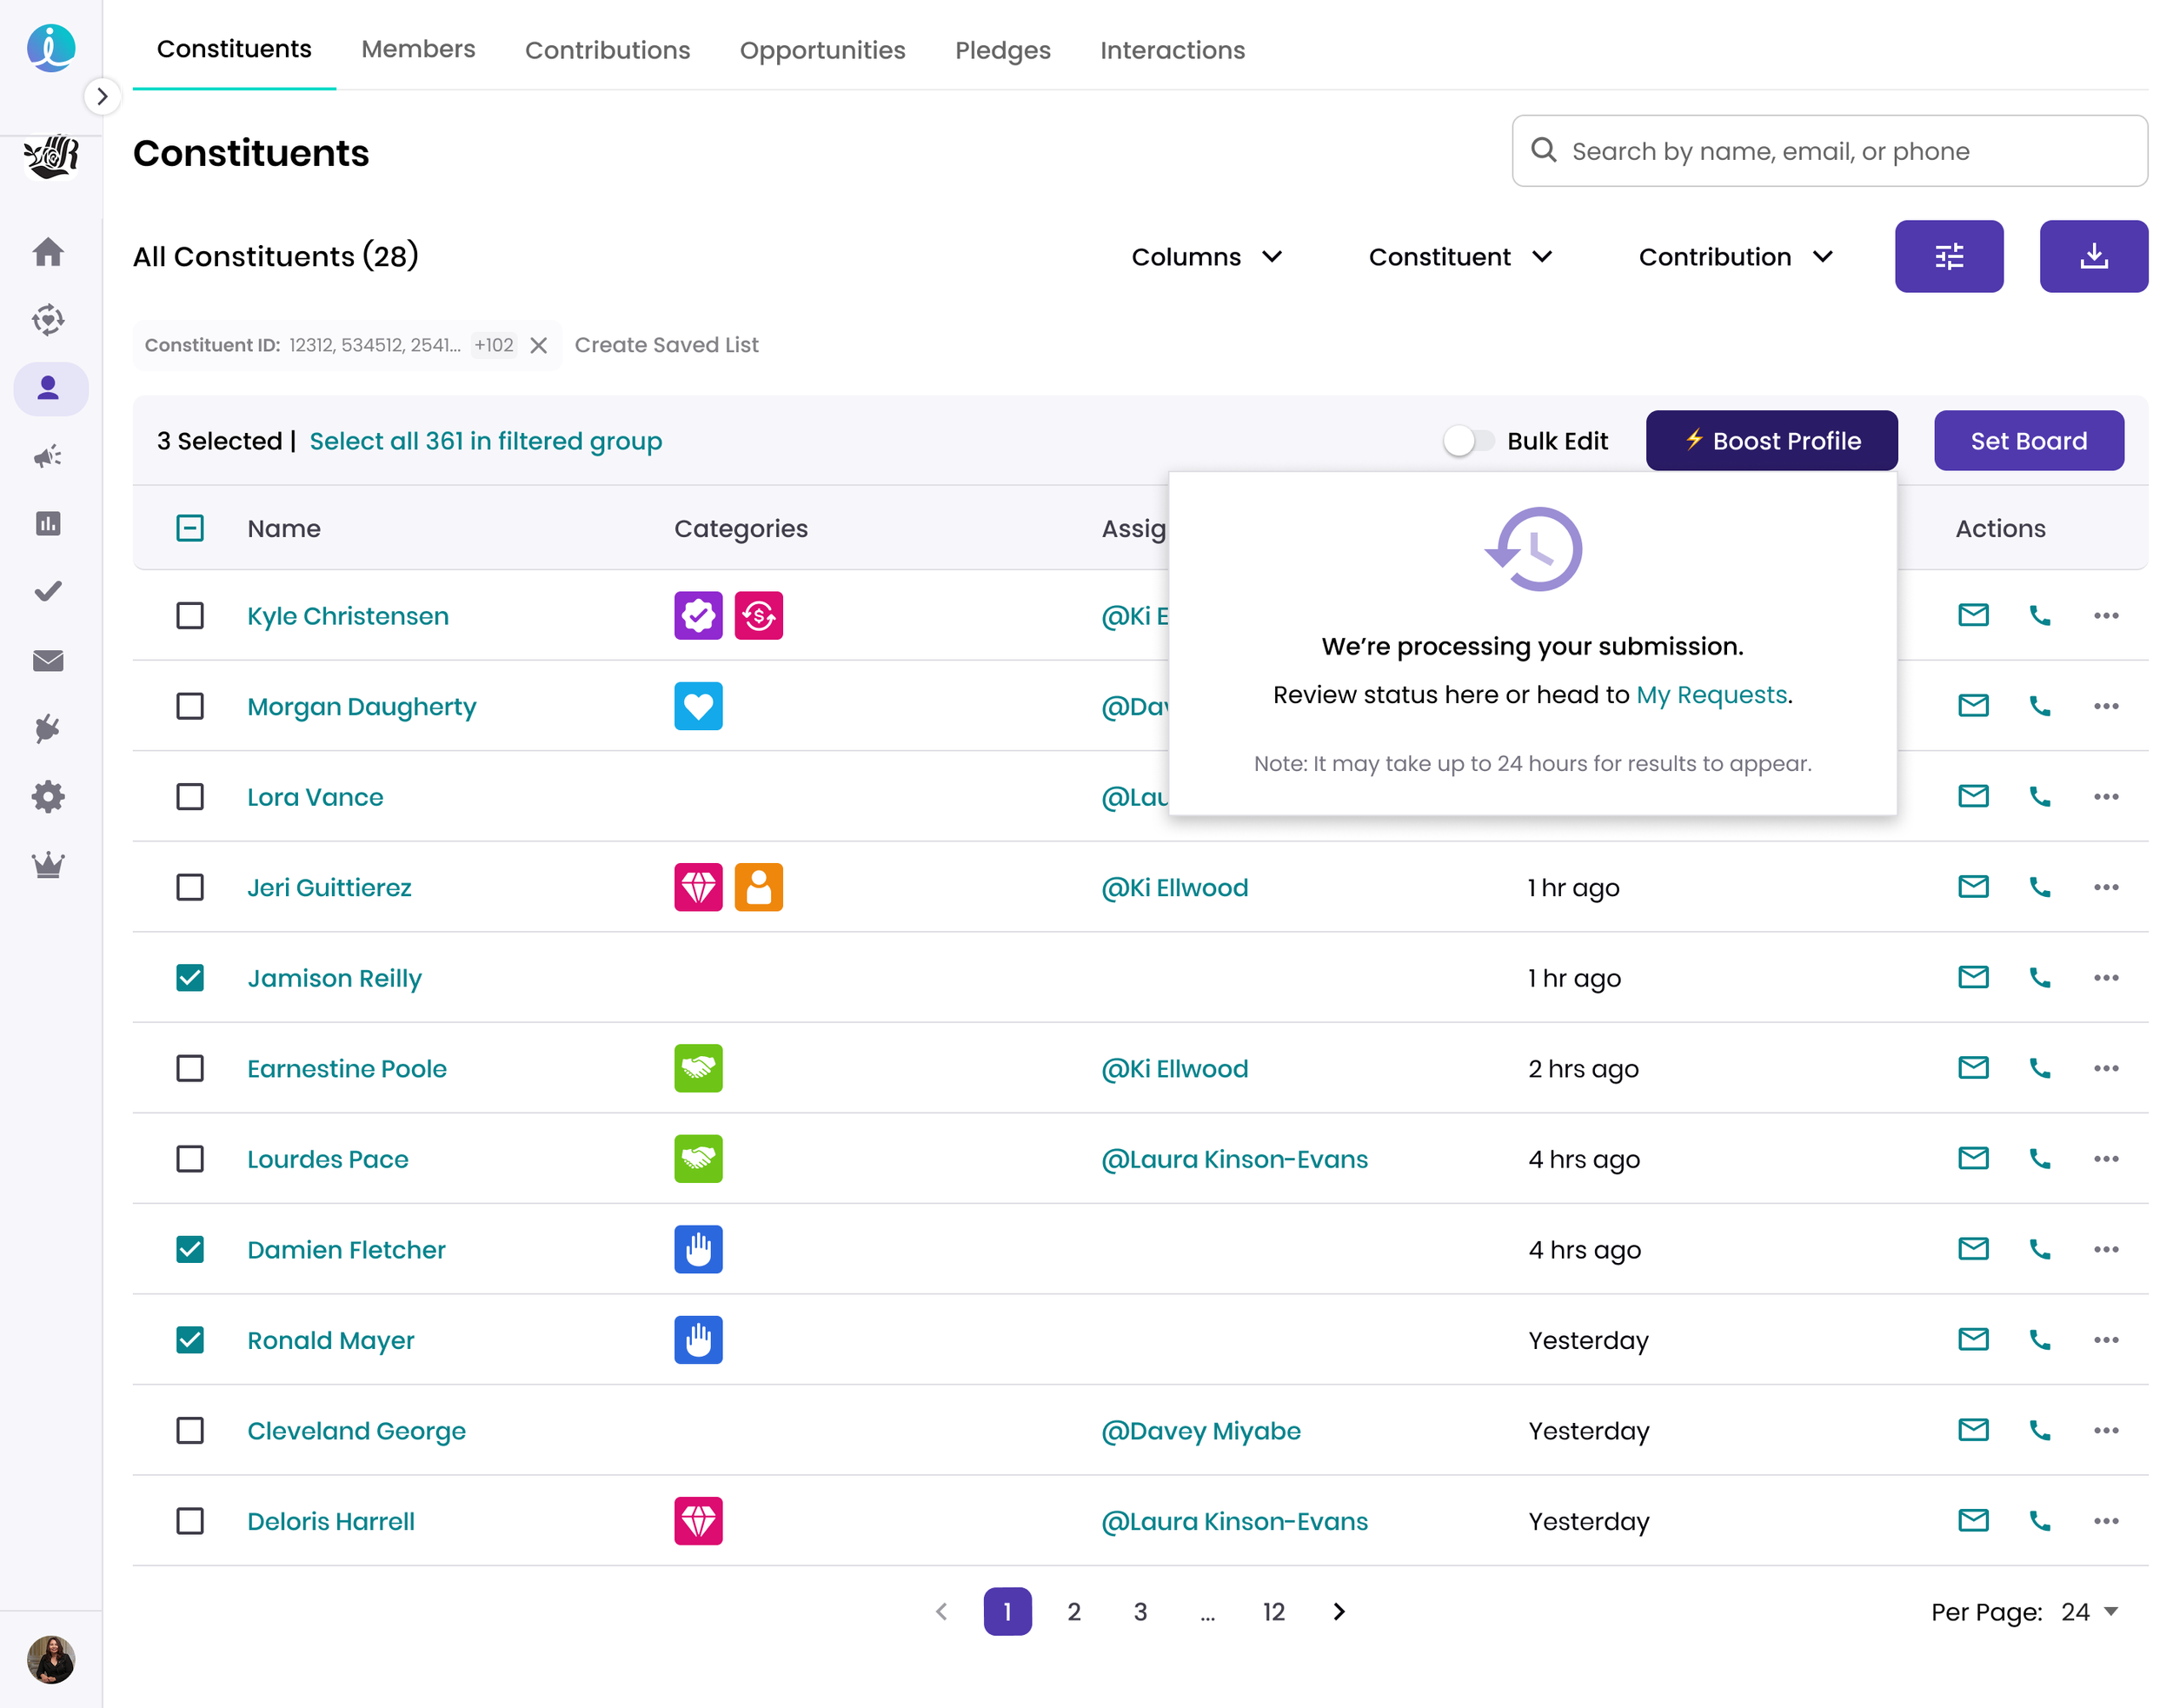Check the Kyle Christensen checkbox
Screen dimensions: 2173x1708
190,616
